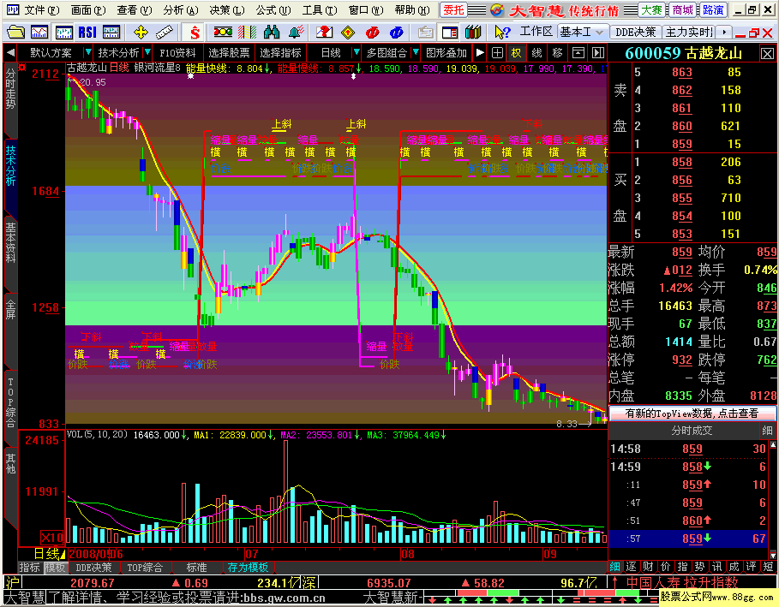
Task: Click the skip-to-end icon on chart bar
Action: [598, 52]
